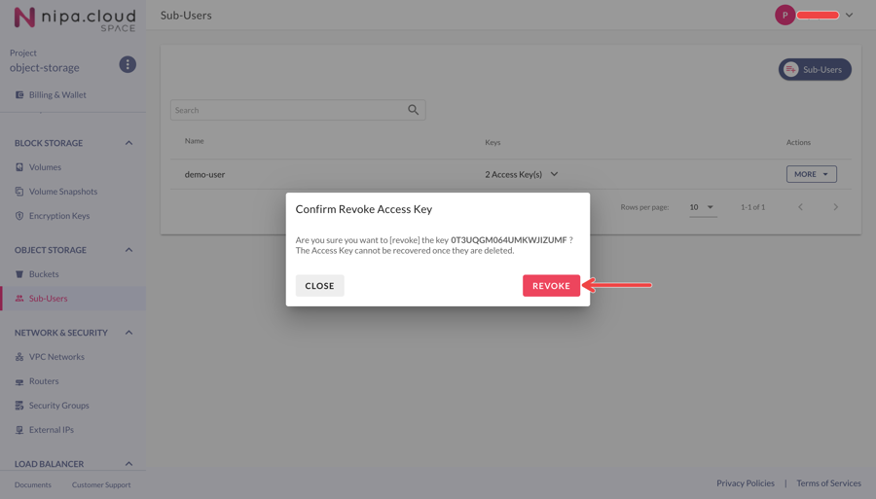Open Buckets under Object Storage

[x=44, y=274]
